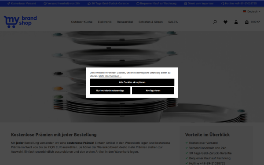Click heading Vorteile im Überblick

[x=207, y=135]
